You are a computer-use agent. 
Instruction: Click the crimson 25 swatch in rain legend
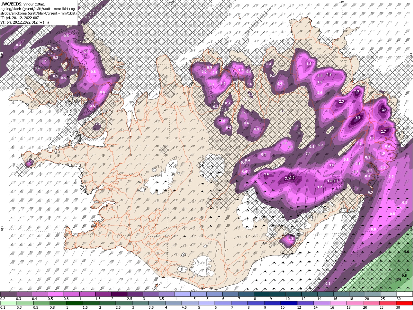point(387,303)
